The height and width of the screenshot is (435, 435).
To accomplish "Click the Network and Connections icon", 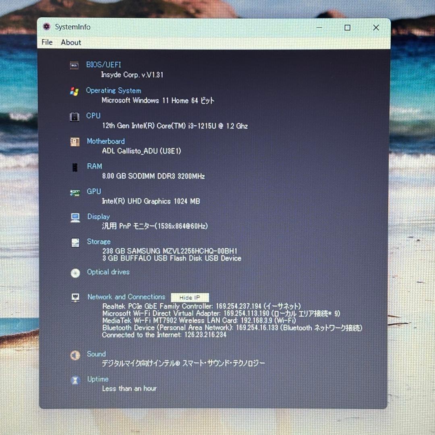I will pyautogui.click(x=75, y=297).
